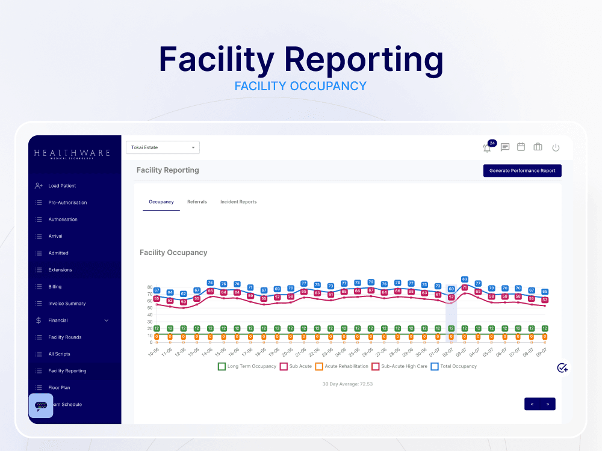Click the power logout icon
This screenshot has width=602, height=451.
(556, 147)
